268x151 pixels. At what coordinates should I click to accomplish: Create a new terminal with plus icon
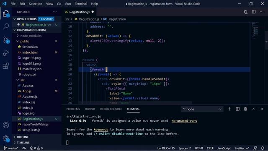coord(229,109)
